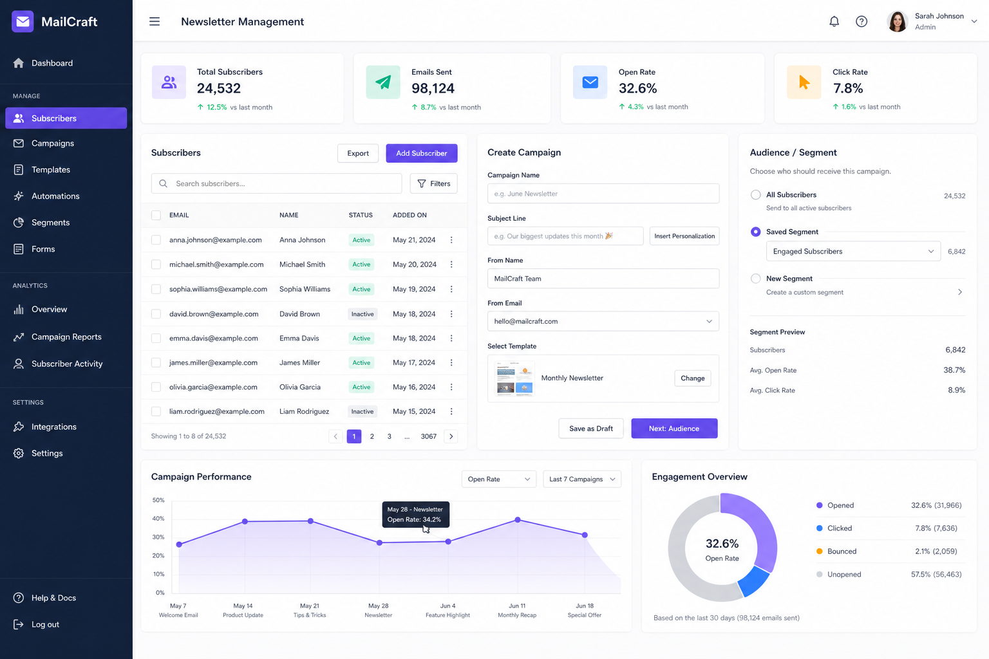Expand the New Segment chevron arrow
989x659 pixels.
click(960, 292)
